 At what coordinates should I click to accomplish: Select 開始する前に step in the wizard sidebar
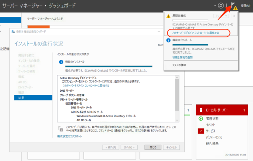point(26,56)
